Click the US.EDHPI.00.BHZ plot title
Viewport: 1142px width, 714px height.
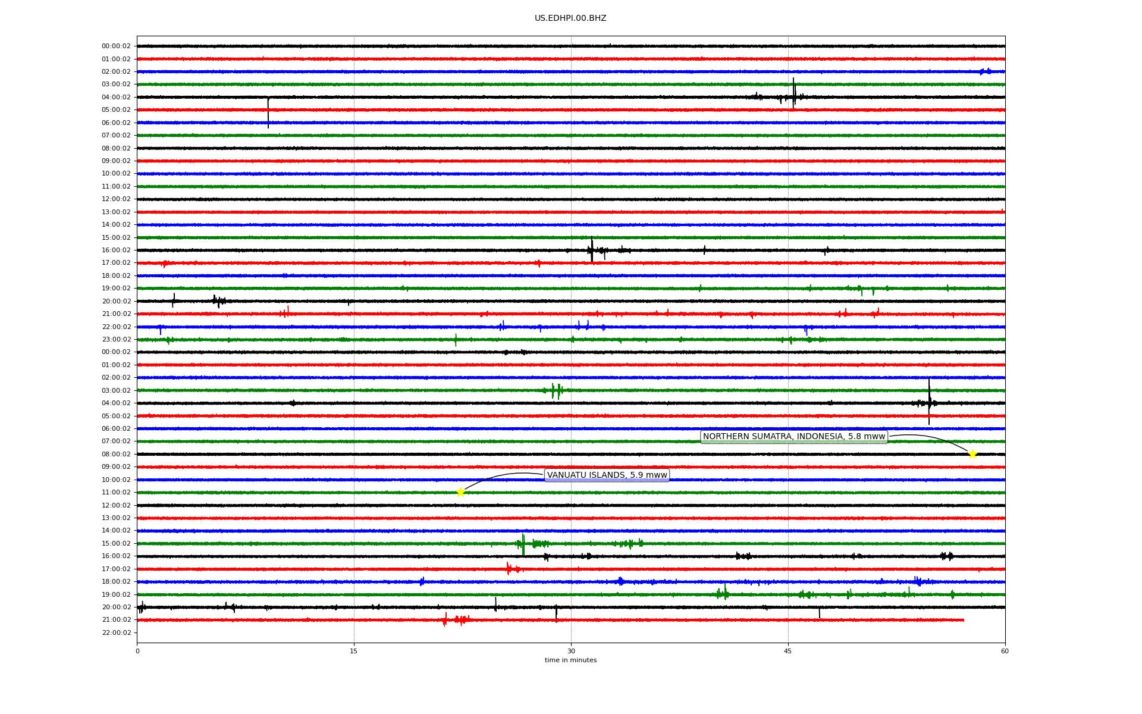coord(570,18)
